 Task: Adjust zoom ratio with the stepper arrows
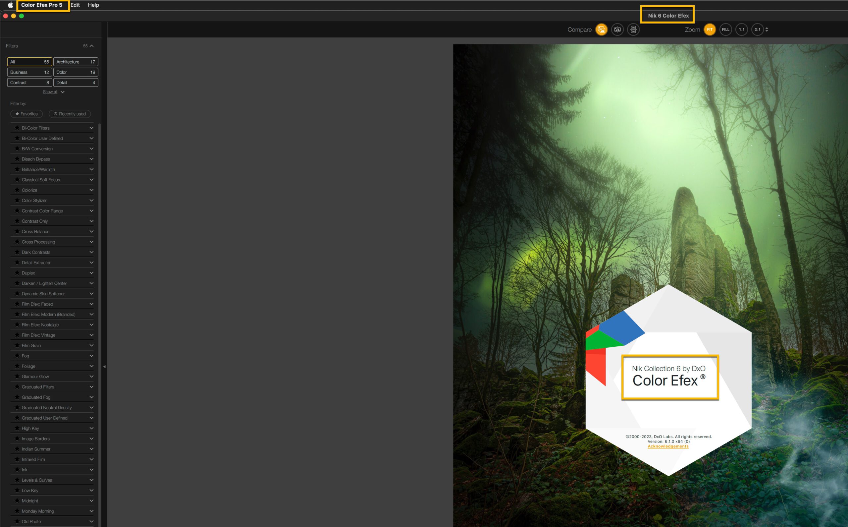point(767,29)
